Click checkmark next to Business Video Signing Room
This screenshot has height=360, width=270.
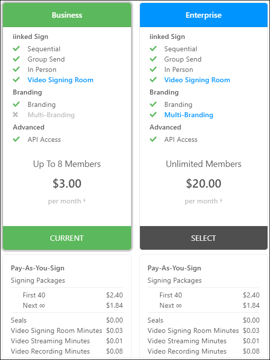(16, 80)
